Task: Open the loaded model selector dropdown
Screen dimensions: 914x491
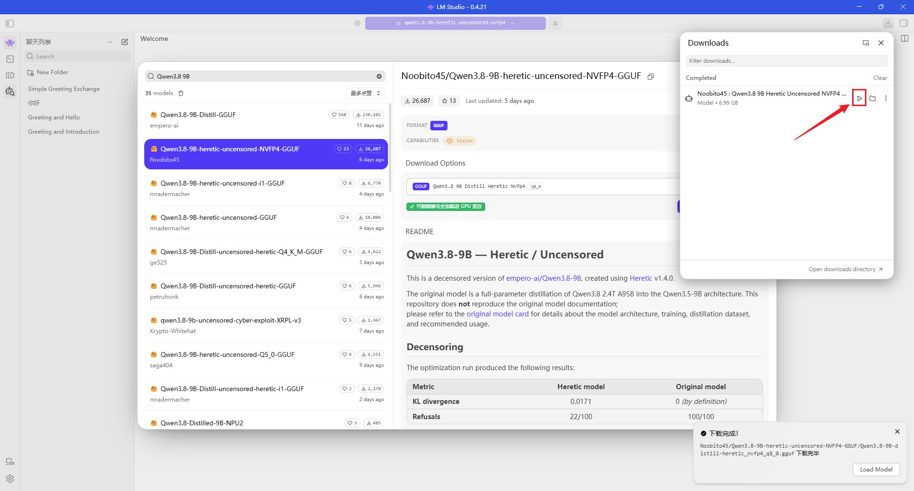Action: coord(456,23)
